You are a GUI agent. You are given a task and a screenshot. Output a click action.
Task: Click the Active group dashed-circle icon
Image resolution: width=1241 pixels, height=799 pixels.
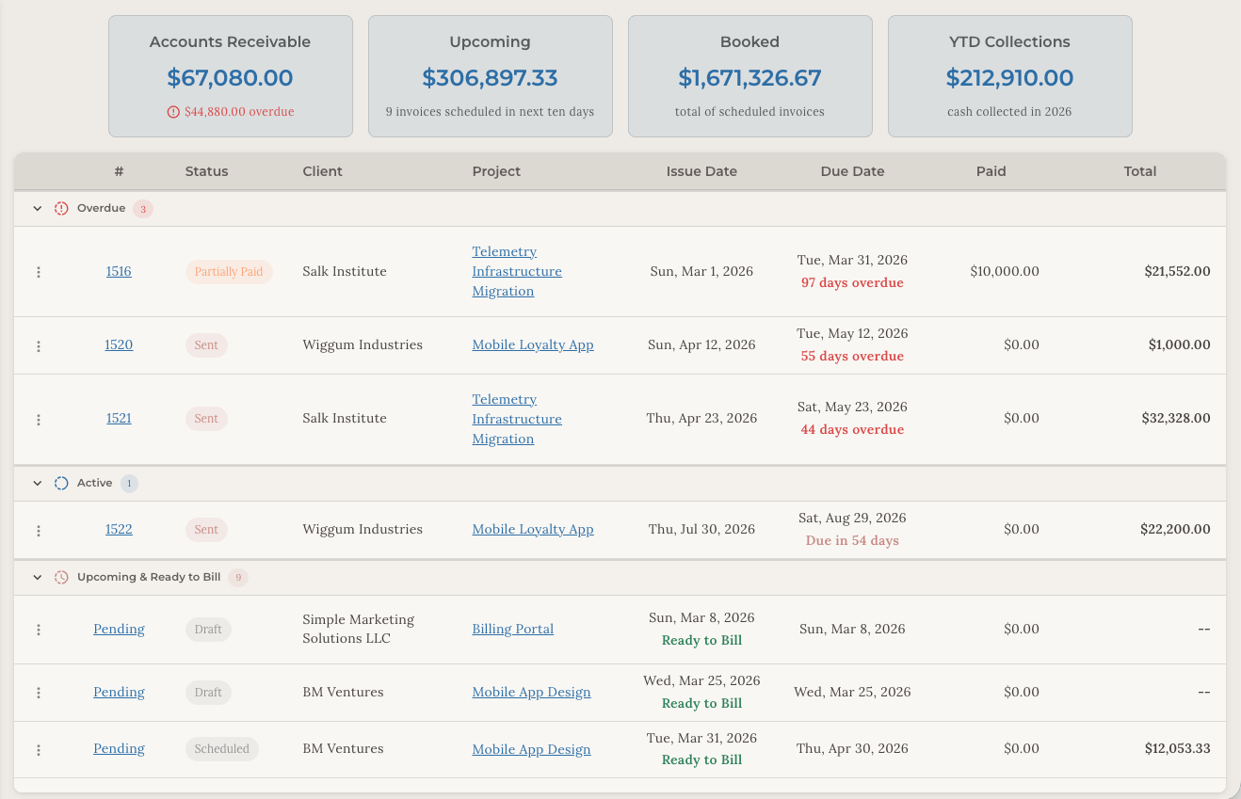pos(61,483)
